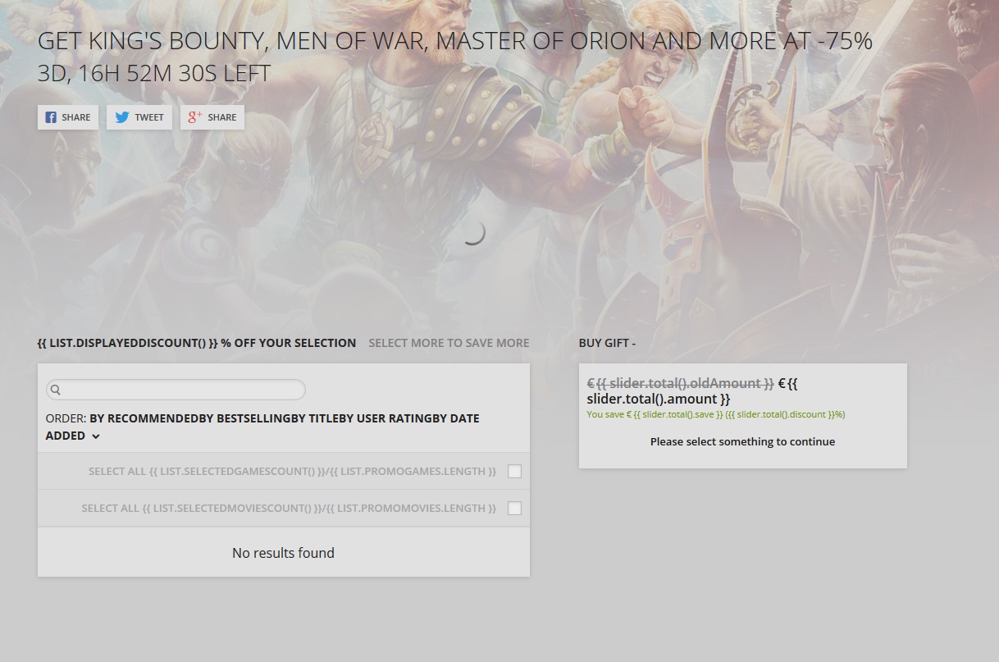This screenshot has height=662, width=999.
Task: Click the Twitter Tweet button
Action: tap(139, 117)
